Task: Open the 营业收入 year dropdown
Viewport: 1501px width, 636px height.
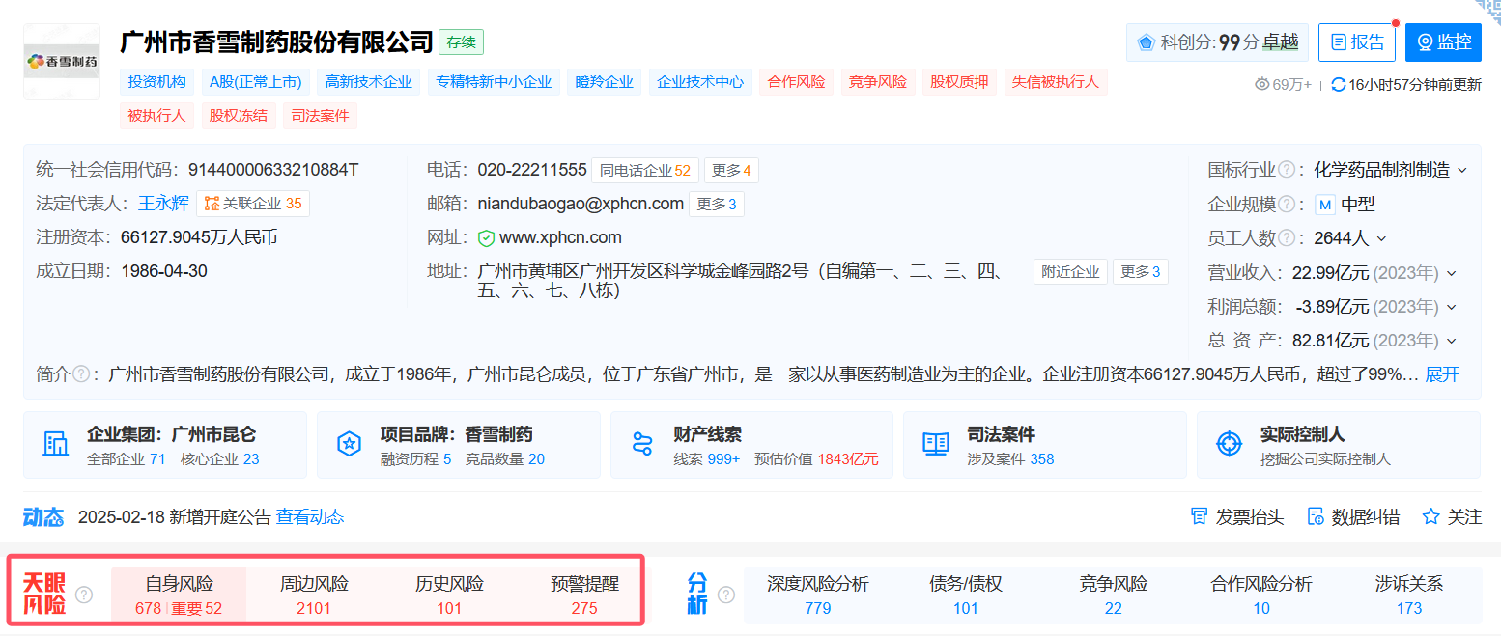Action: [1451, 273]
